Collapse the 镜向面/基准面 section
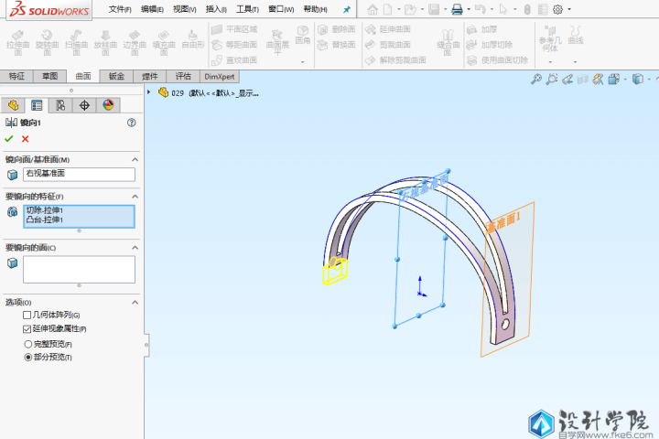This screenshot has width=659, height=439. [x=135, y=159]
